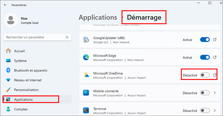Click Microsoft OneDrive name text

pos(108,73)
